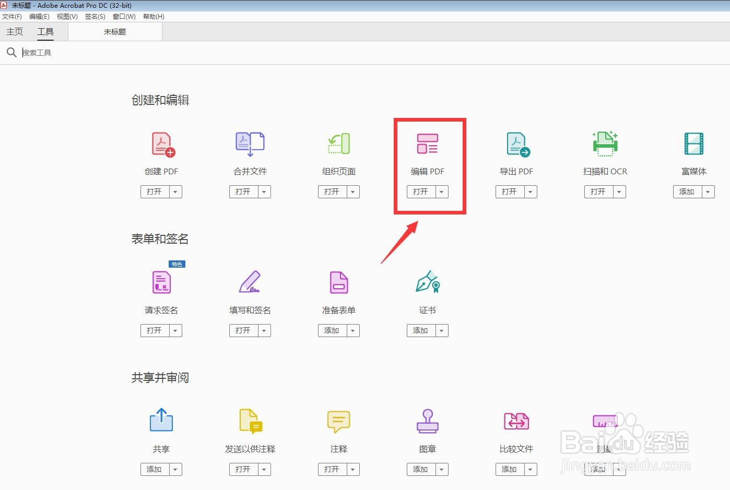Click the 富媒体 film icon
The image size is (730, 490).
[694, 144]
